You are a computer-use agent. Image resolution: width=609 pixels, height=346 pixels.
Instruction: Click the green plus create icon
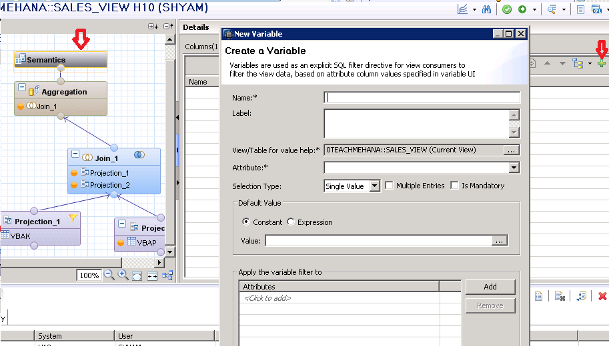coord(601,63)
